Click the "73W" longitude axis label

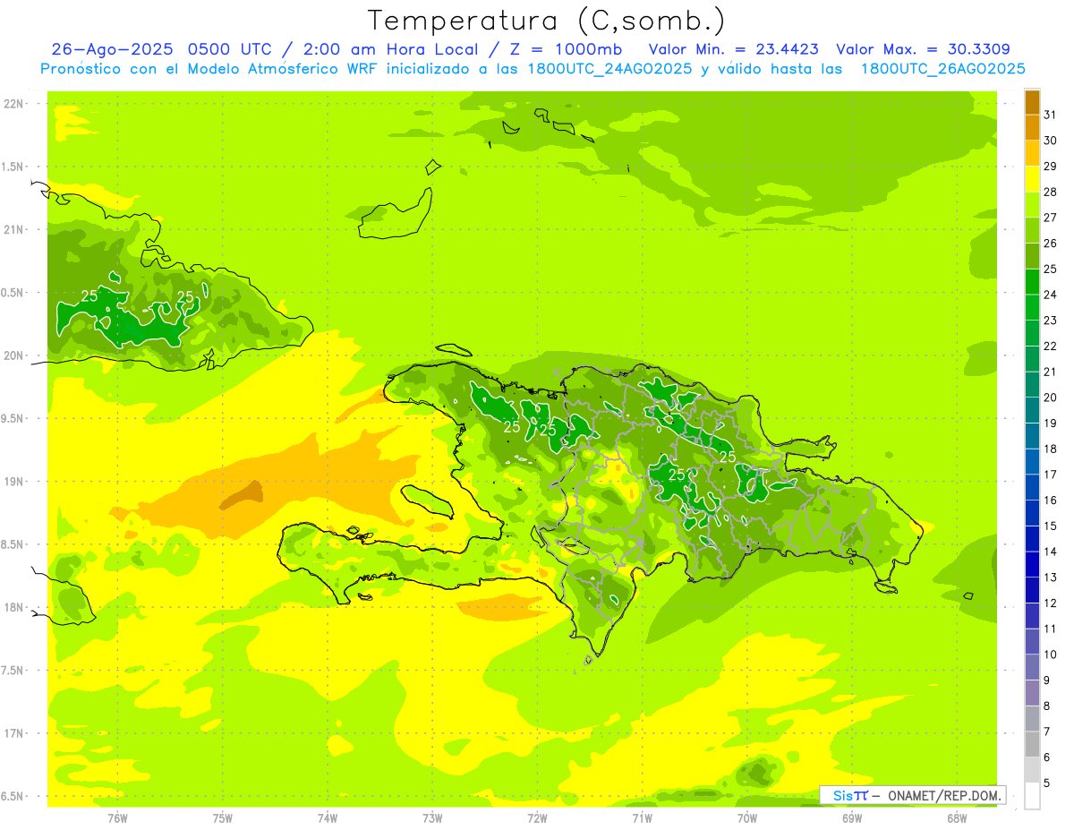click(x=432, y=818)
